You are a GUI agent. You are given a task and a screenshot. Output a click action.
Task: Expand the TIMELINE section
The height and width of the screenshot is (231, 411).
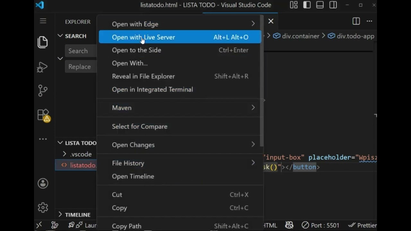coord(60,214)
